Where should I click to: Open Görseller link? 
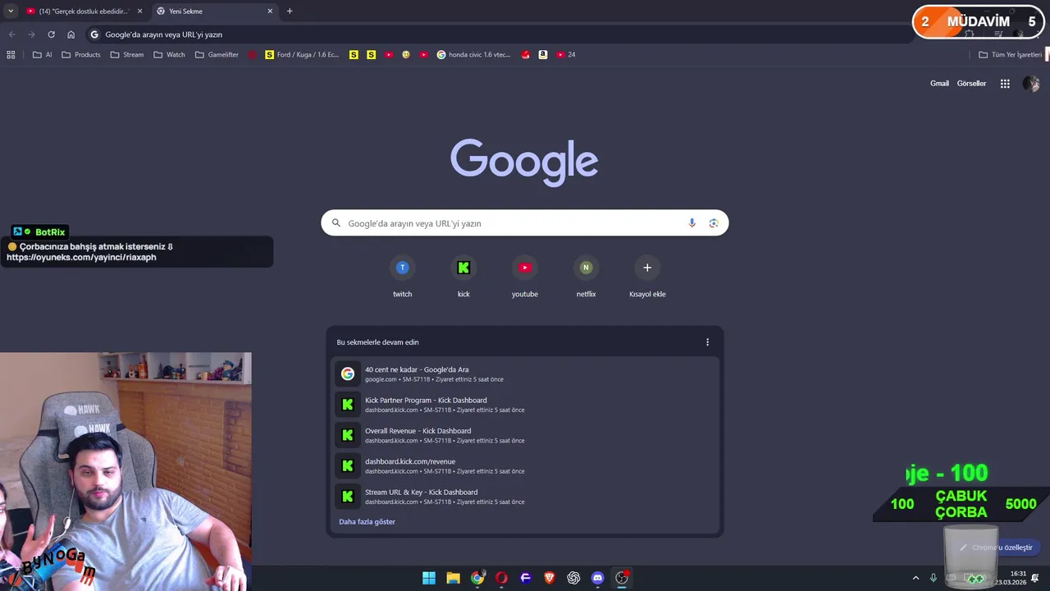point(971,84)
